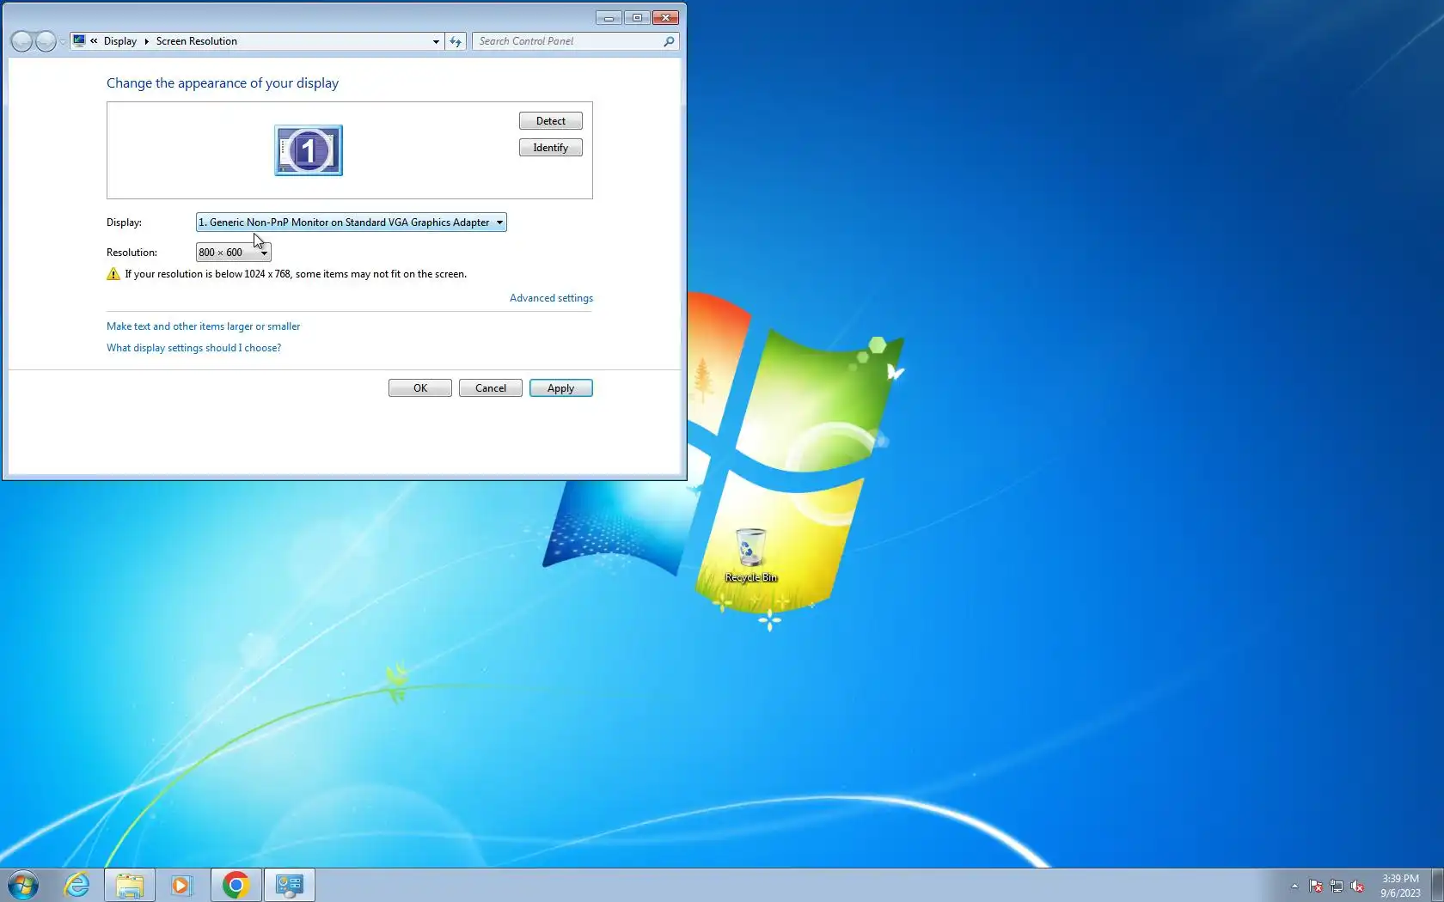The height and width of the screenshot is (902, 1444).
Task: Close the Screen Resolution window
Action: 665,17
